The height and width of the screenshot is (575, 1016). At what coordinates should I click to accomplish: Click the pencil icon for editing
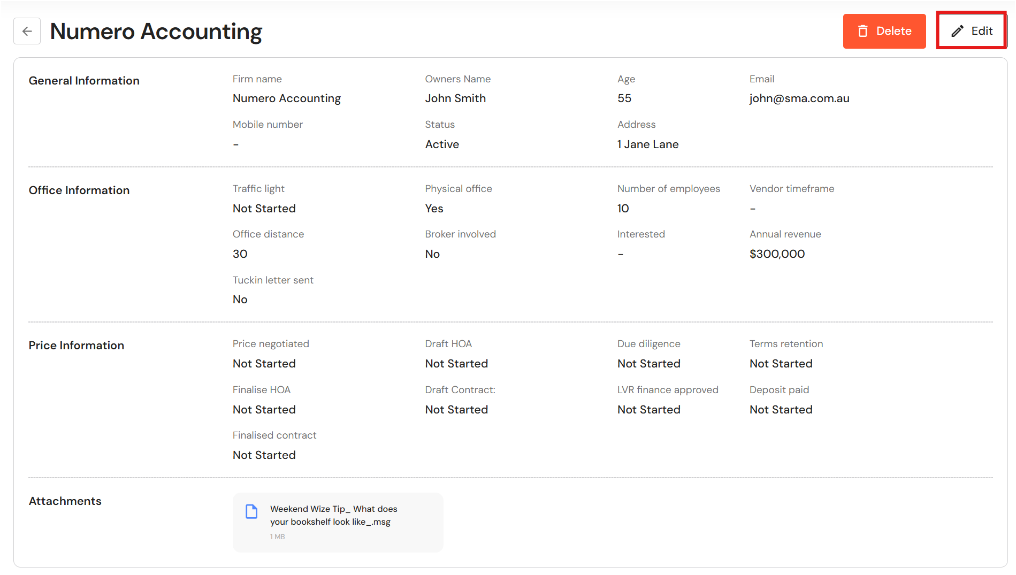[957, 31]
